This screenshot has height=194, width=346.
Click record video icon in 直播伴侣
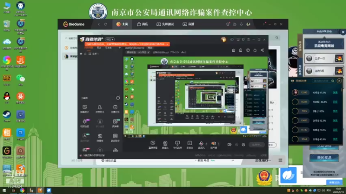pyautogui.click(x=230, y=144)
